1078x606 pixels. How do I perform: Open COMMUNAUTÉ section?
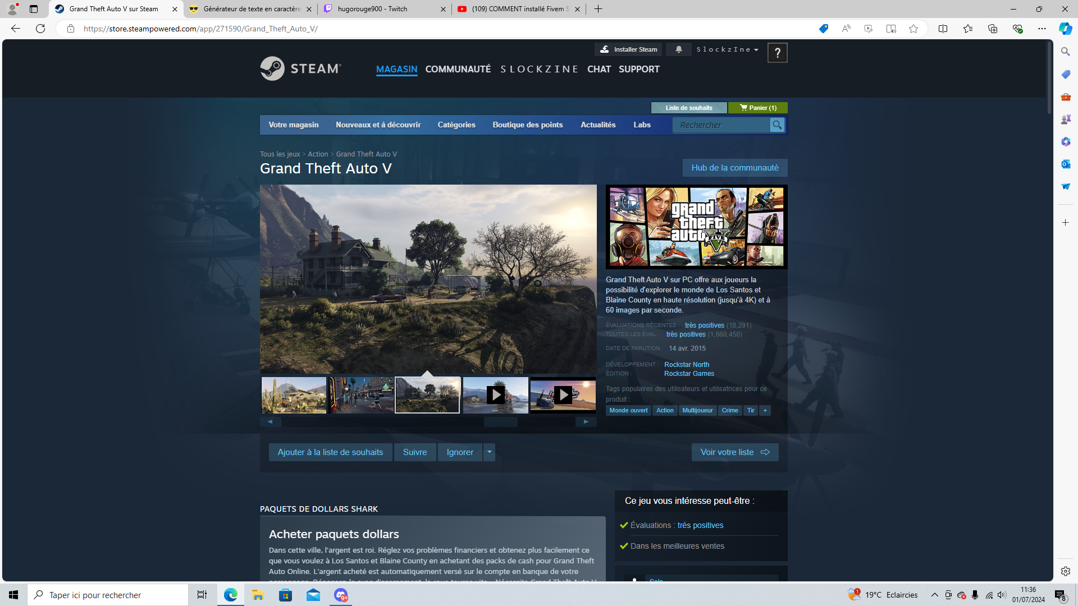[x=458, y=69]
